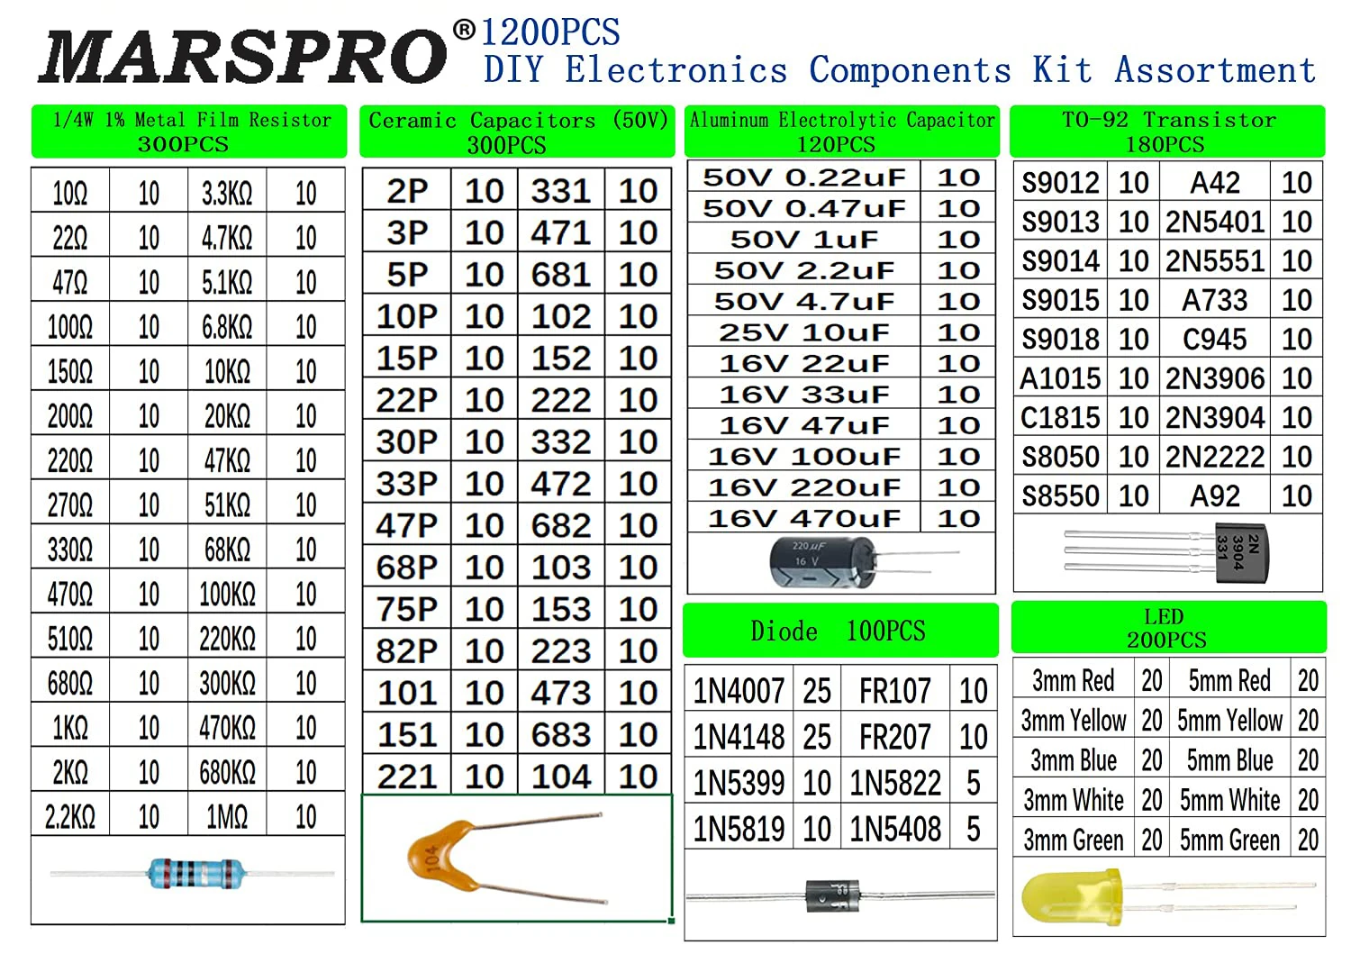Viewport: 1351px width, 954px height.
Task: Click the "150Ω" resistor cell
Action: 70,370
